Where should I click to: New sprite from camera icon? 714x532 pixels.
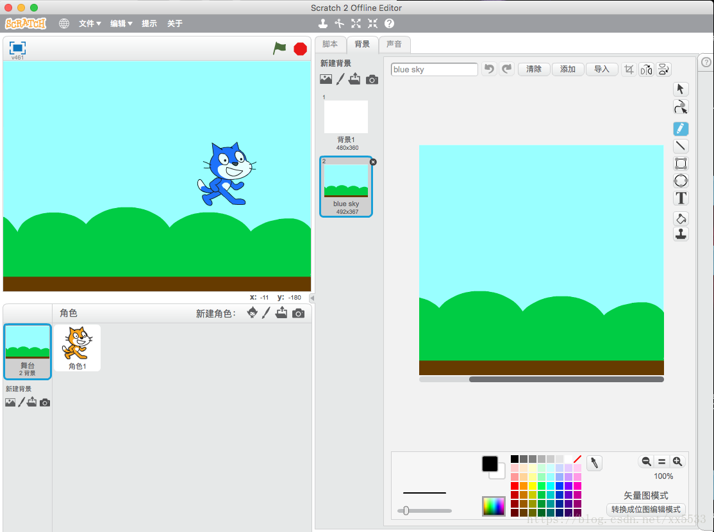point(298,313)
